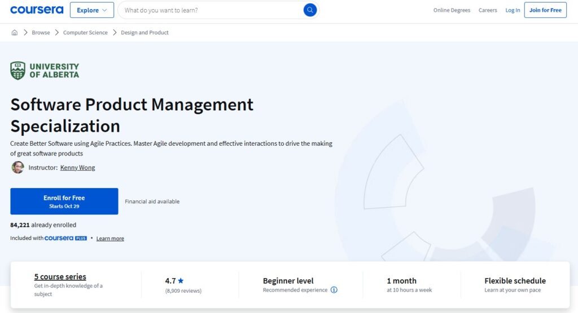
Task: Click 'Learn at your own pace' text
Action: 513,290
